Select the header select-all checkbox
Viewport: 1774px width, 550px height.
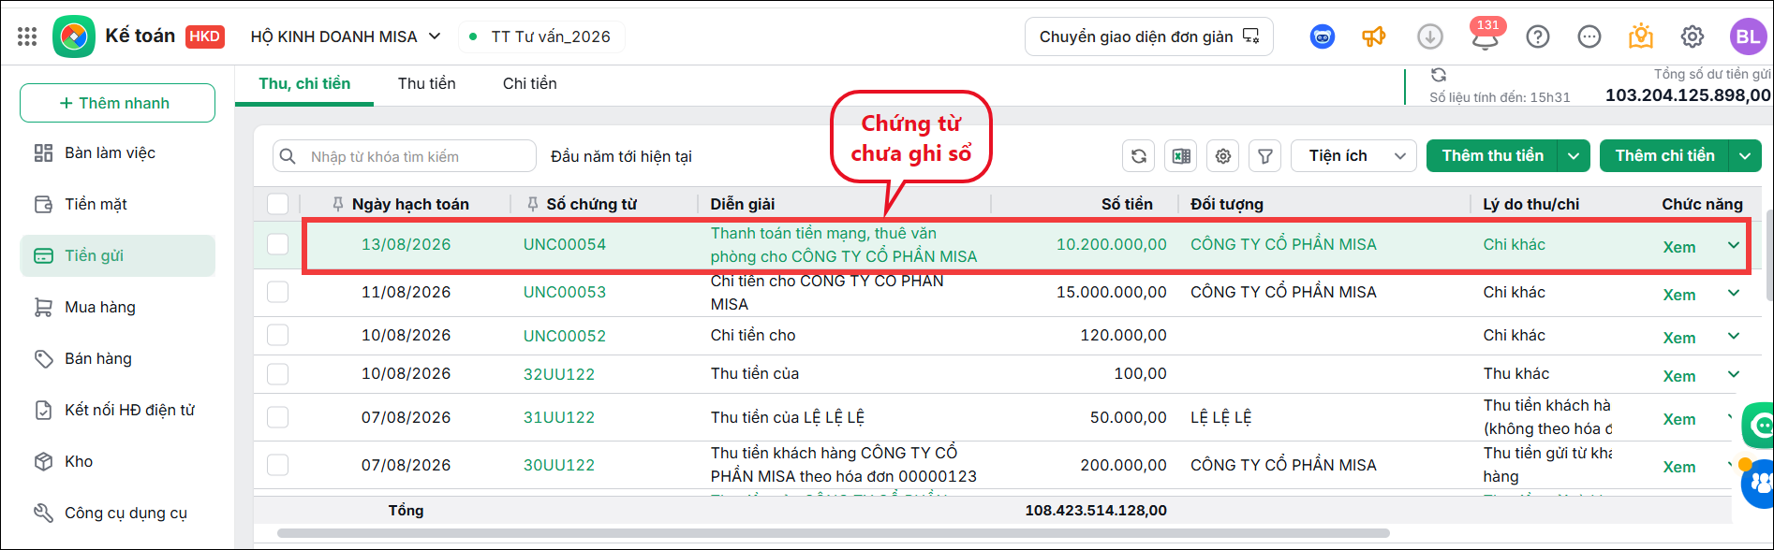[277, 204]
